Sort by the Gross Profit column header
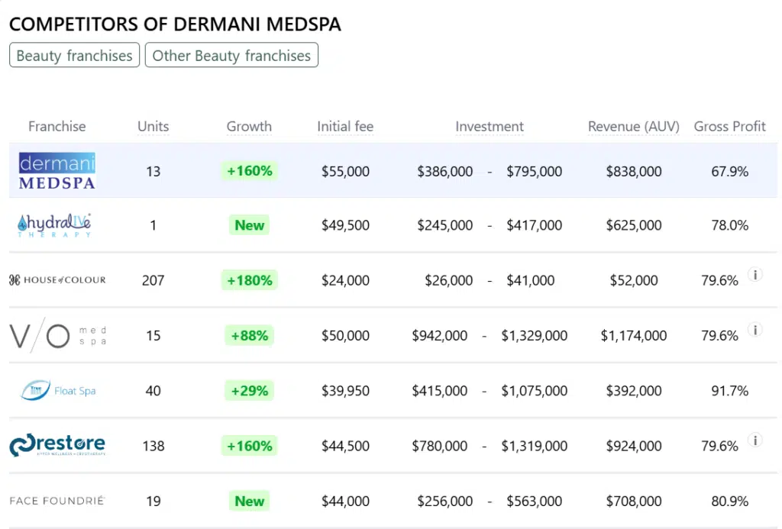 729,127
